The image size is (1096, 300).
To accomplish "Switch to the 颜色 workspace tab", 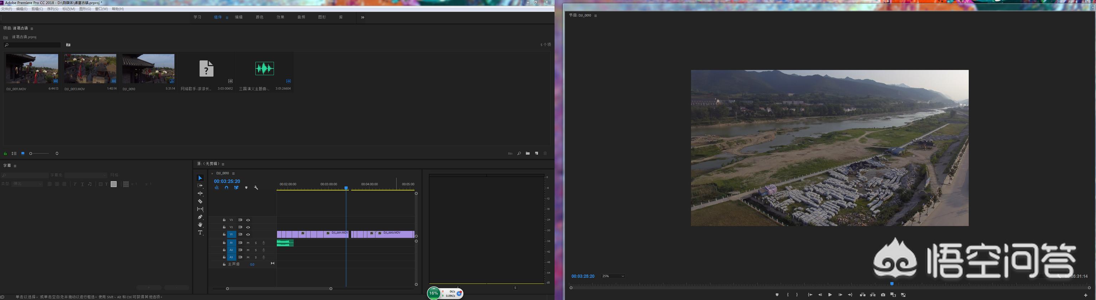I will pyautogui.click(x=259, y=17).
